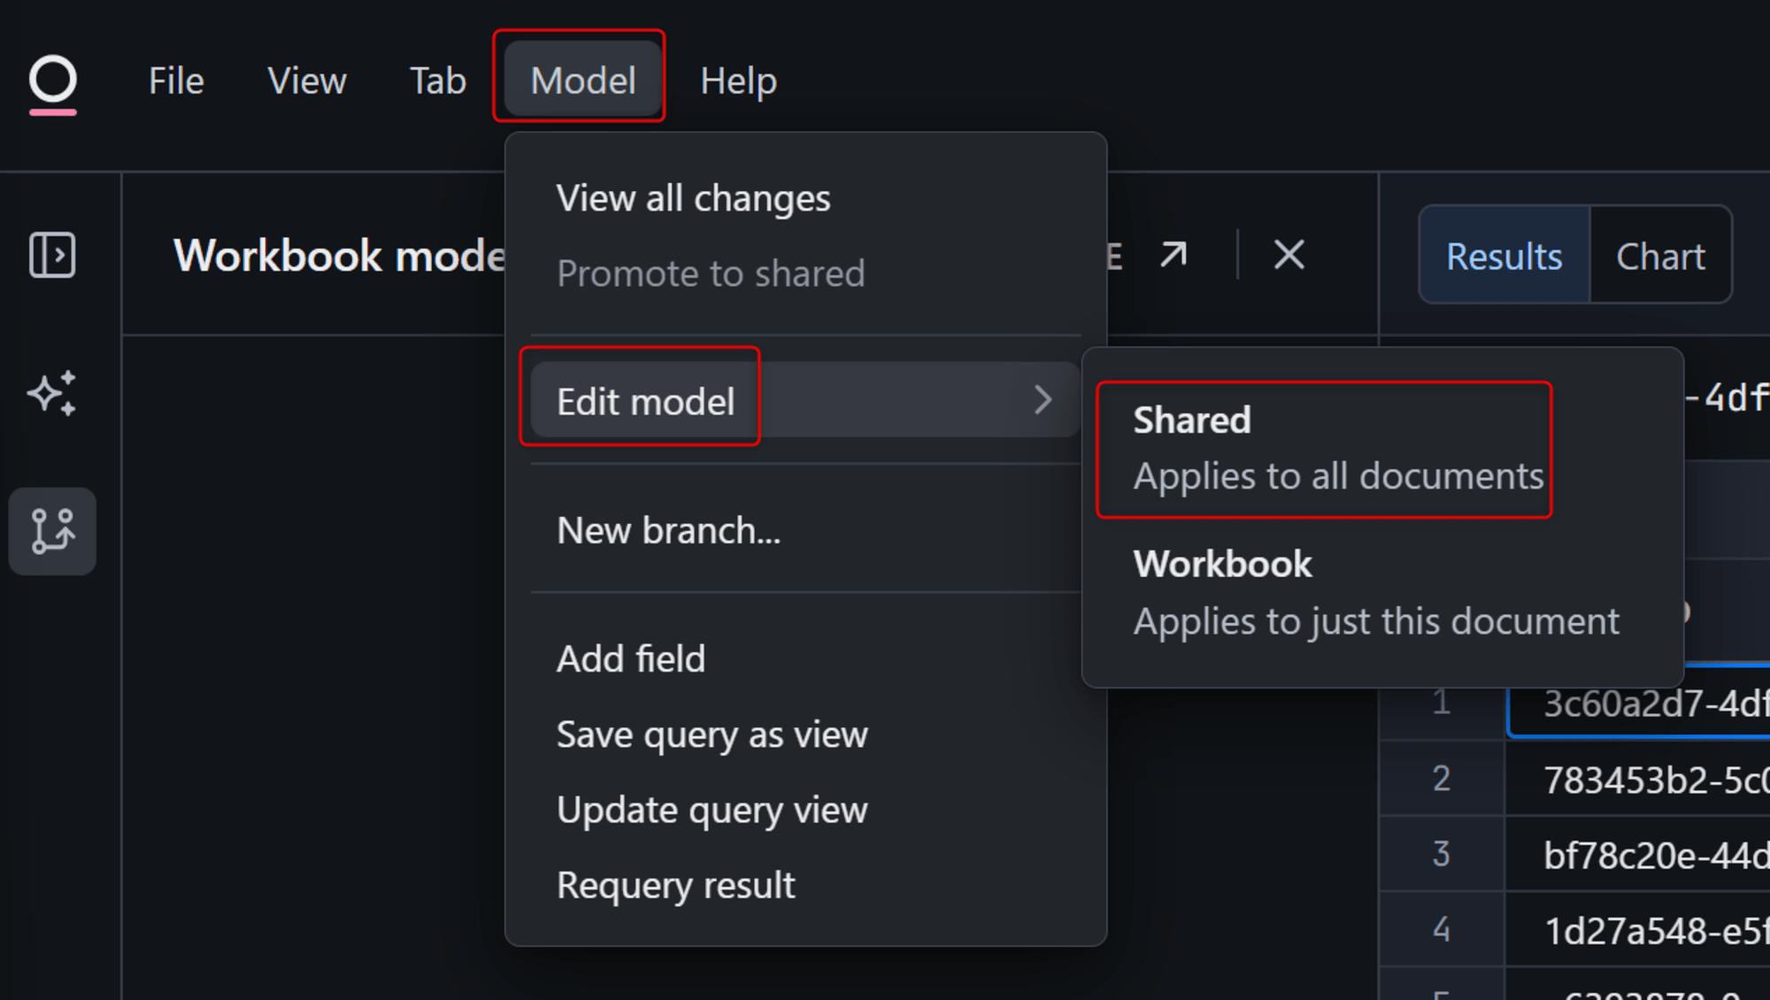Click the application logo icon

tap(52, 79)
